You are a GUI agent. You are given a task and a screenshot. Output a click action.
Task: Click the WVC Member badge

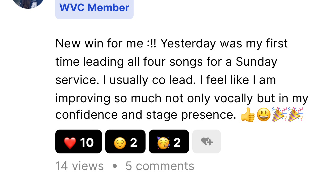[x=94, y=8]
